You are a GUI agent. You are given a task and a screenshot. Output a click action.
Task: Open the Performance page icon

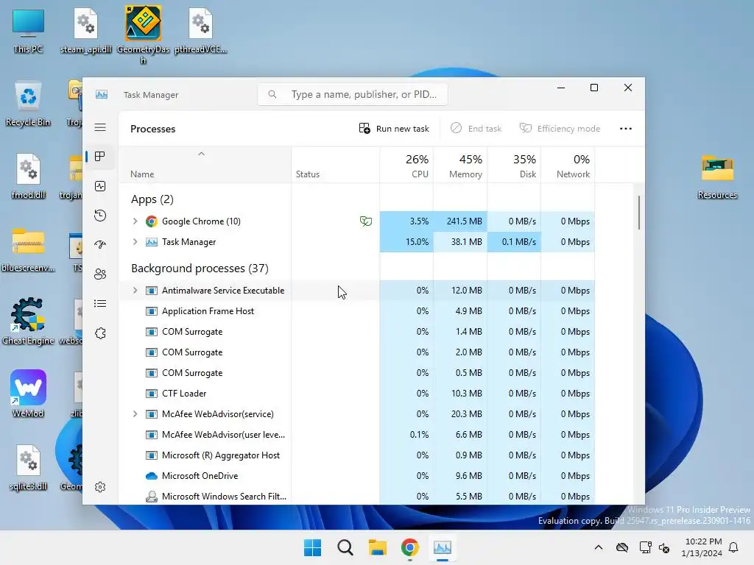[100, 186]
